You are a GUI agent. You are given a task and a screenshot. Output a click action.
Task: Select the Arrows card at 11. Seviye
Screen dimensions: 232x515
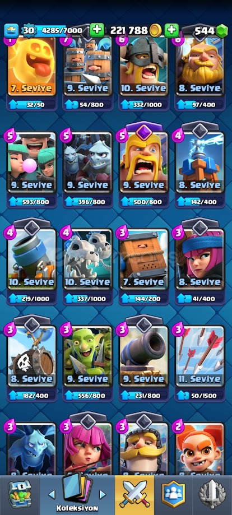[x=200, y=356]
